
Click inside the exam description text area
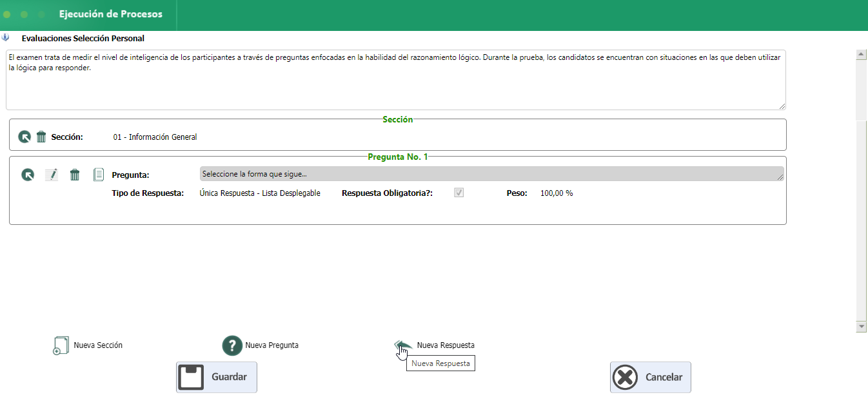396,80
